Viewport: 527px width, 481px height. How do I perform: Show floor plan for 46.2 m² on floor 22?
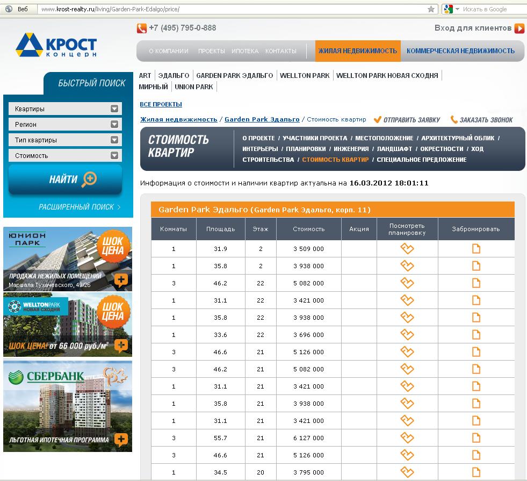[407, 283]
